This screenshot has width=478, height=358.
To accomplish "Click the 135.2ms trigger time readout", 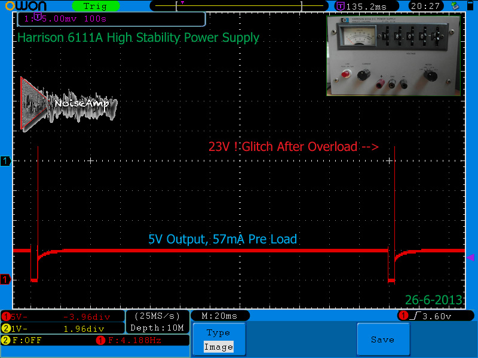I will [366, 7].
